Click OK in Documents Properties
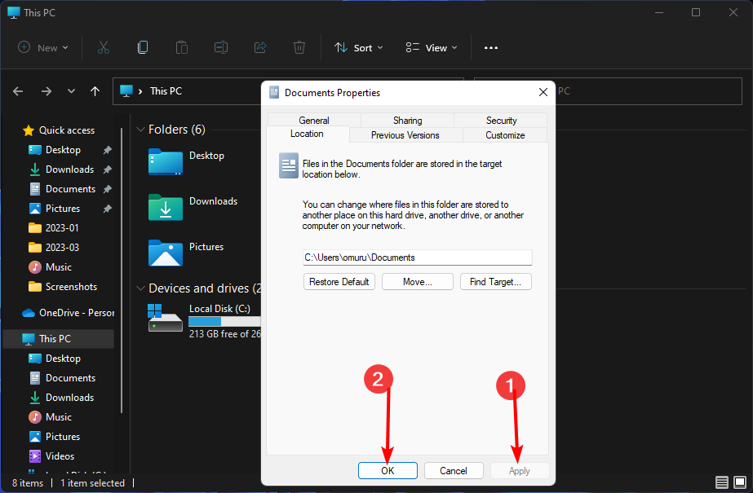Image resolution: width=753 pixels, height=493 pixels. coord(388,470)
